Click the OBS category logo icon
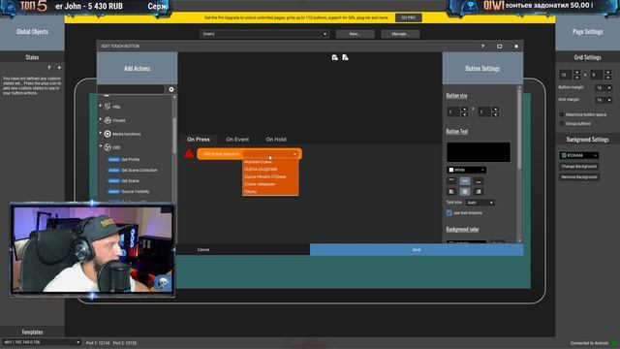 pyautogui.click(x=108, y=147)
